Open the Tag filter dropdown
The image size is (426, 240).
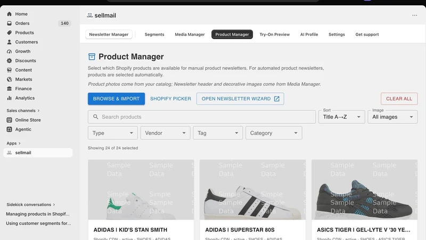tap(218, 133)
